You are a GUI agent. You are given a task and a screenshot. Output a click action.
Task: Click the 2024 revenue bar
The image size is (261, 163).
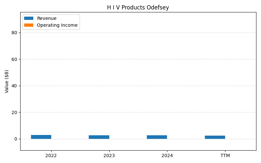click(x=157, y=137)
